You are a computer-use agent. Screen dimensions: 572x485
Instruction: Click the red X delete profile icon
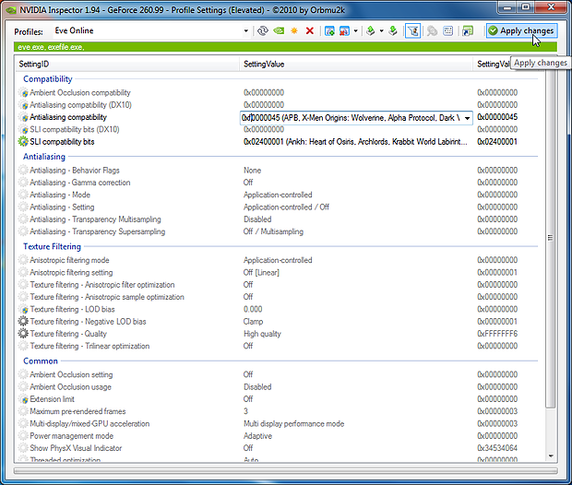click(310, 31)
